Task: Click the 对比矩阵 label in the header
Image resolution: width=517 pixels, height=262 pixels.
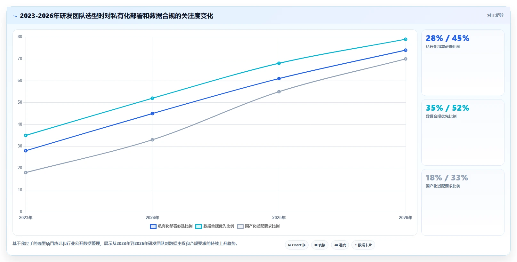Action: coord(495,15)
